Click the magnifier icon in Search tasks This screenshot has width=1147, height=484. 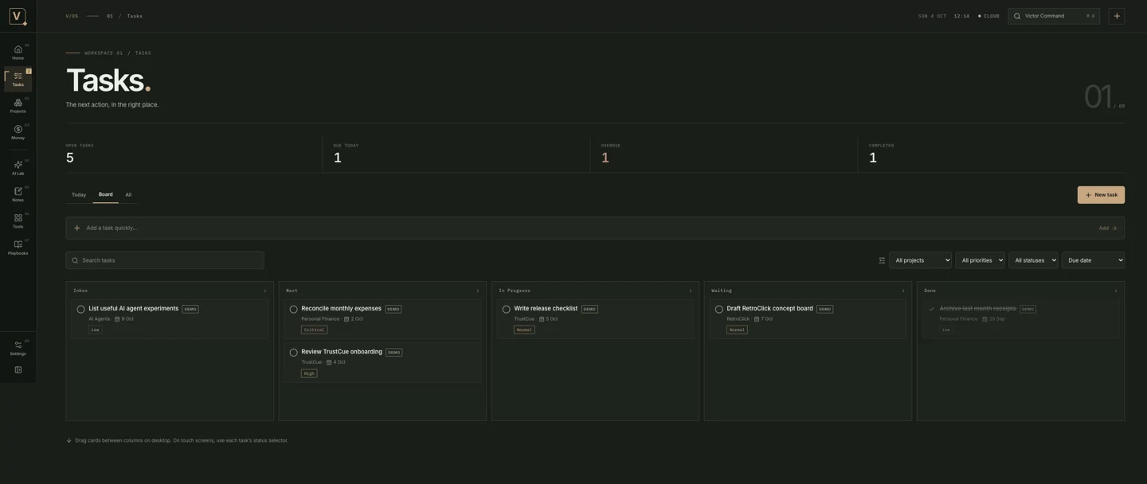point(75,260)
